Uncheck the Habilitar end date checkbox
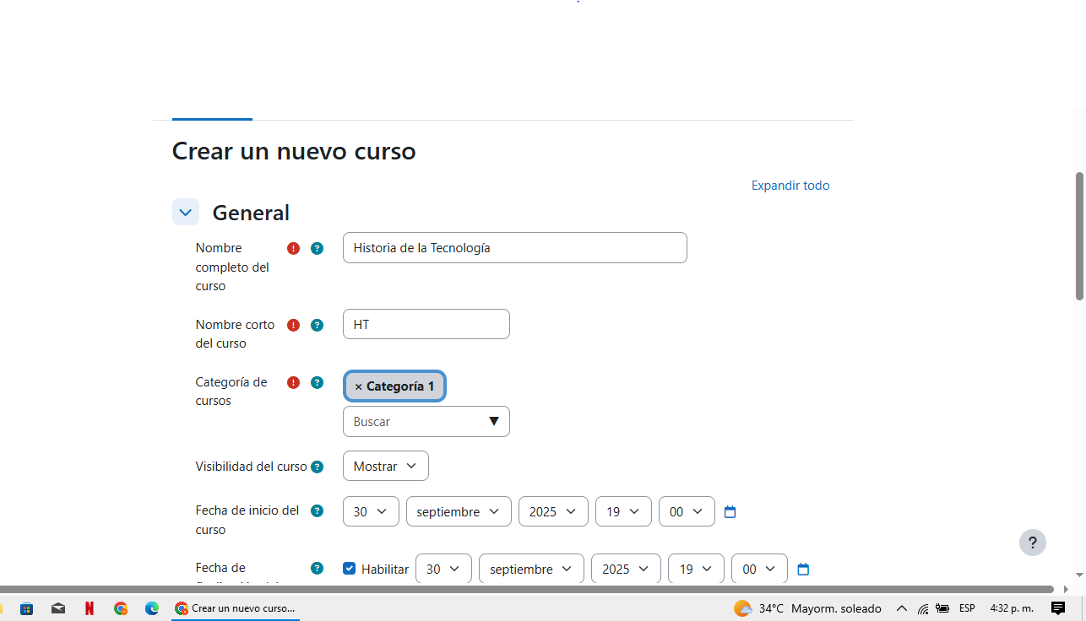 tap(350, 569)
